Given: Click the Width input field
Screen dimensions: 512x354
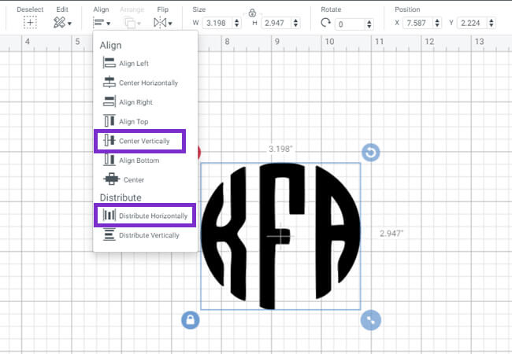Looking at the screenshot, I should [217, 23].
